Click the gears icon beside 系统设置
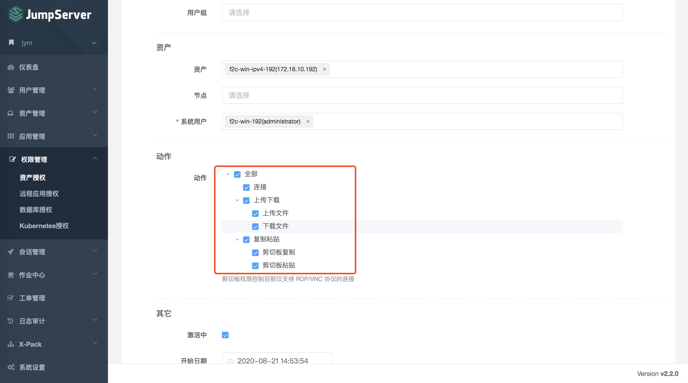 11,367
